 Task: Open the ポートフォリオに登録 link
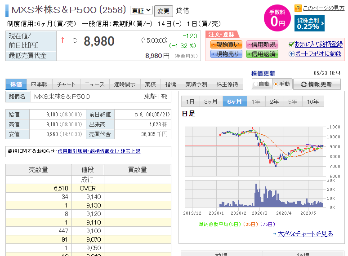click(318, 53)
